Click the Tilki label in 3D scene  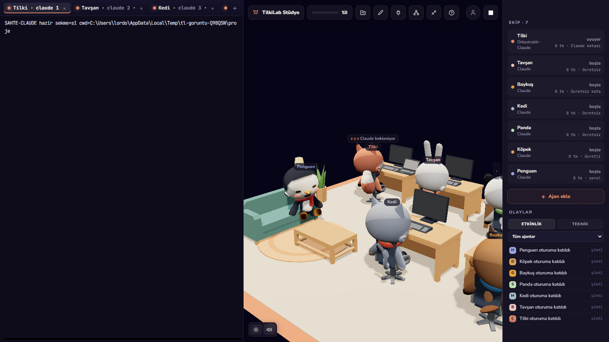point(373,147)
